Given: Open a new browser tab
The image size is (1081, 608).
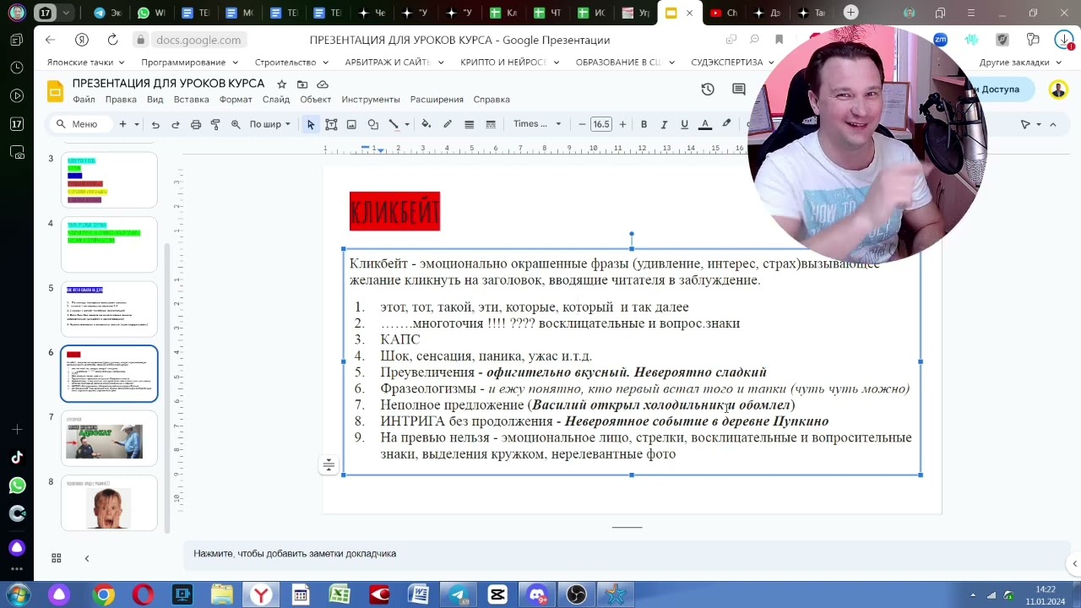Looking at the screenshot, I should click(850, 13).
